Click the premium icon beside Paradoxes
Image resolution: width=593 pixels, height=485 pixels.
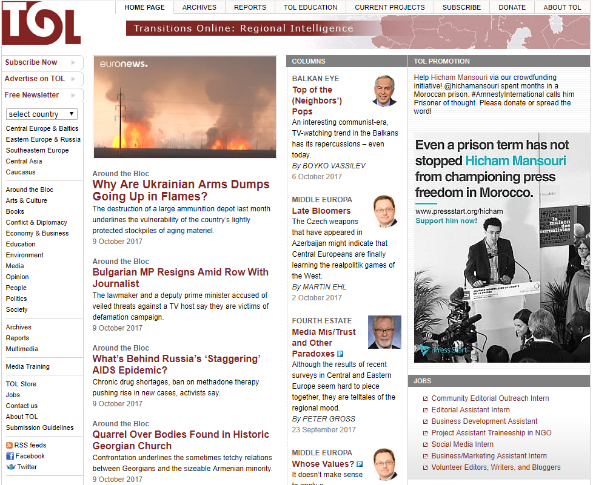click(x=340, y=354)
